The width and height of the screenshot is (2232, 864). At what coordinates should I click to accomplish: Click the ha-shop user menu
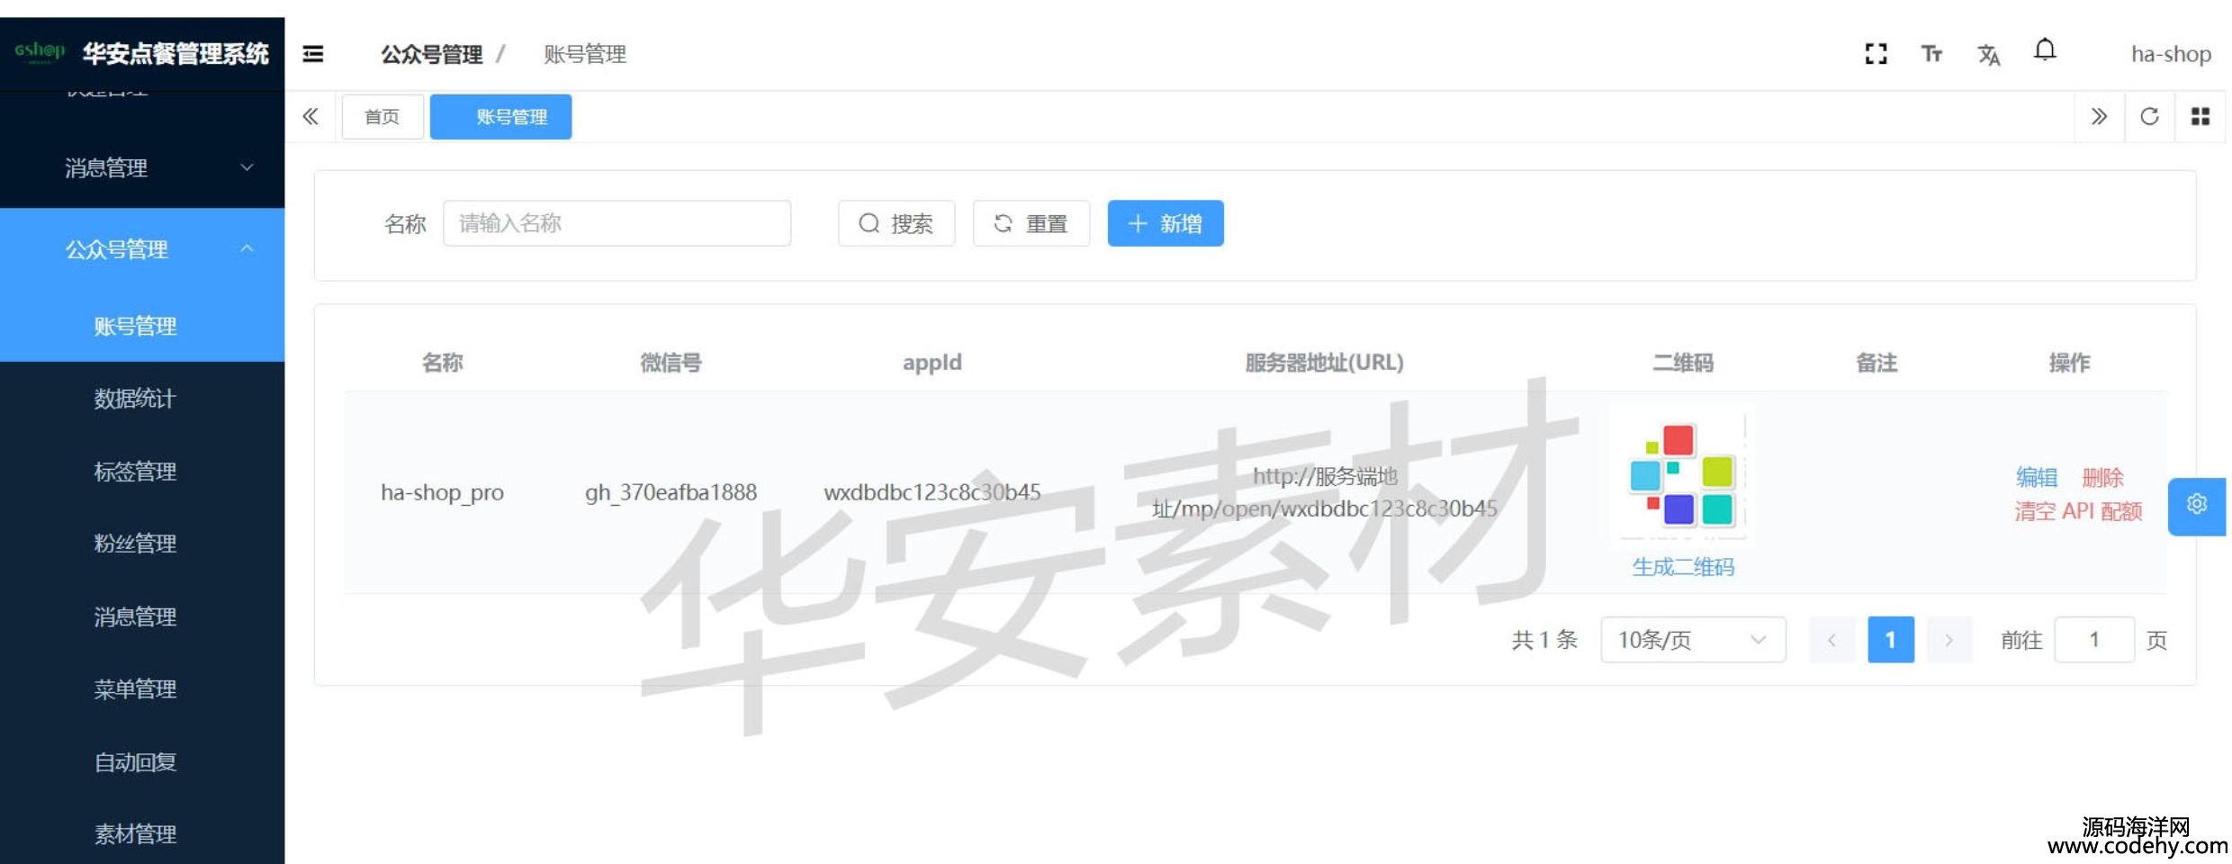(2171, 54)
